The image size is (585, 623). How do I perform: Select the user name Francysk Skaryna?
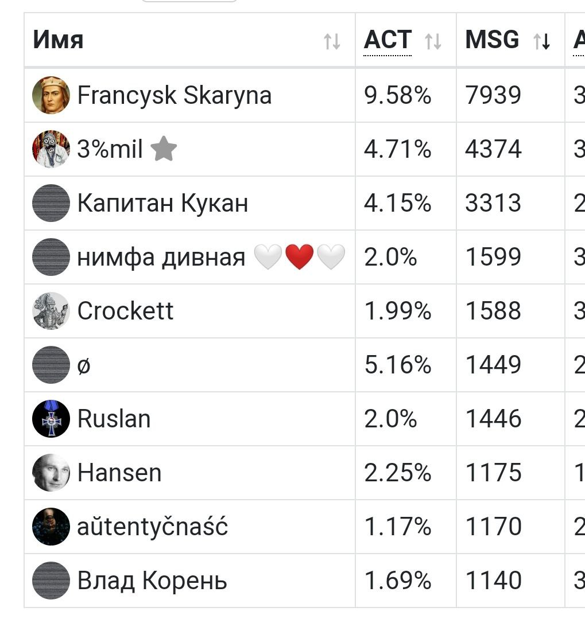tap(174, 95)
